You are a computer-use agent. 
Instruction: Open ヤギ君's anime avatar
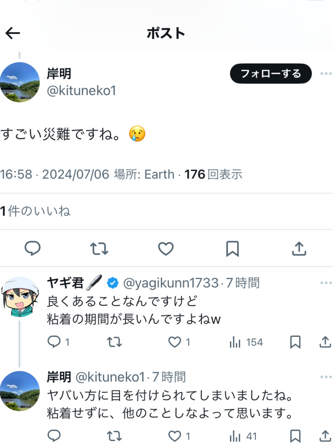point(20,297)
